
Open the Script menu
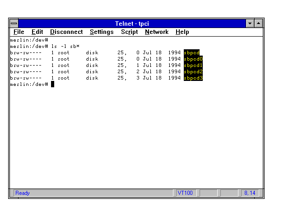[129, 32]
